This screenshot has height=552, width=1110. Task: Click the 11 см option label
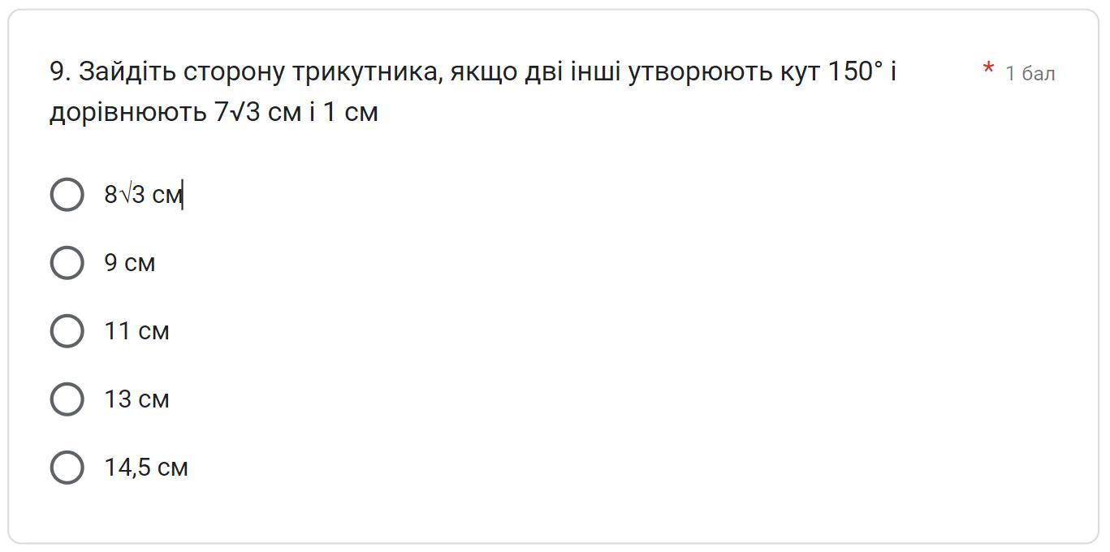coord(136,331)
